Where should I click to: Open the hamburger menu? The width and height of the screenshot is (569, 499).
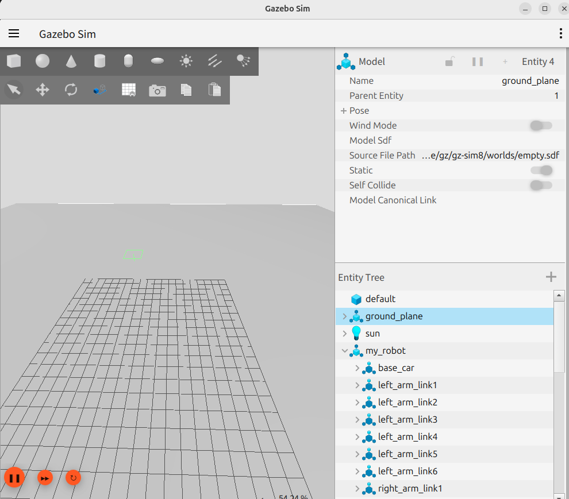14,34
